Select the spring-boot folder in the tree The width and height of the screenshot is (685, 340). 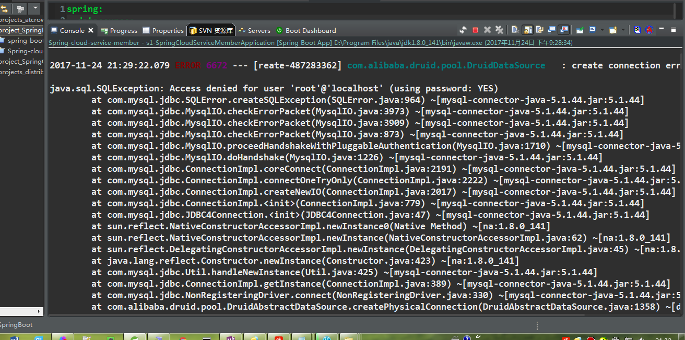22,40
